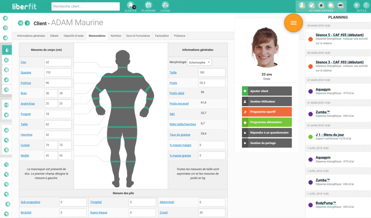Click the list icon beside Client title
The width and height of the screenshot is (371, 218).
[x=21, y=23]
